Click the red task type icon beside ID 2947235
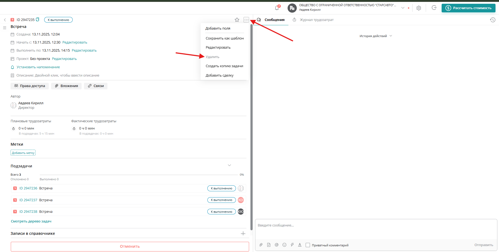This screenshot has width=499, height=252. 12,20
